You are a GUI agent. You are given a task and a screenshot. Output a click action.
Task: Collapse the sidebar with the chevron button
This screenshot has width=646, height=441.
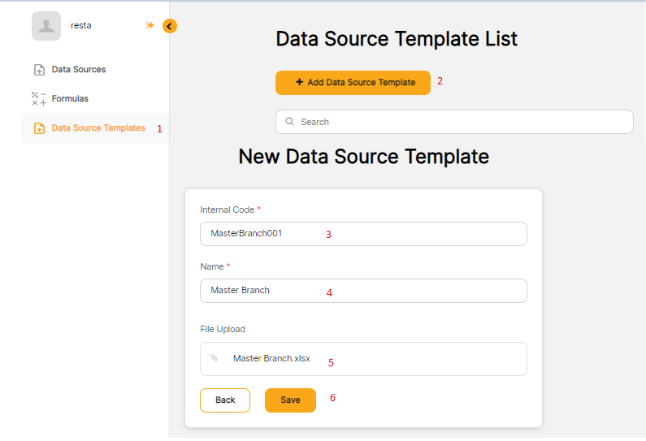coord(169,26)
